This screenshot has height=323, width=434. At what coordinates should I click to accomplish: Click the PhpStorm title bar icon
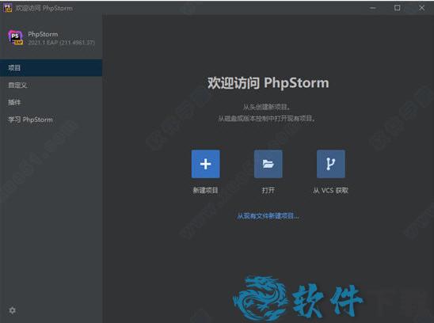coord(7,8)
